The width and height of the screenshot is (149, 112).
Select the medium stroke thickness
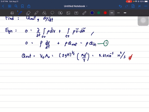(x=112, y=13)
